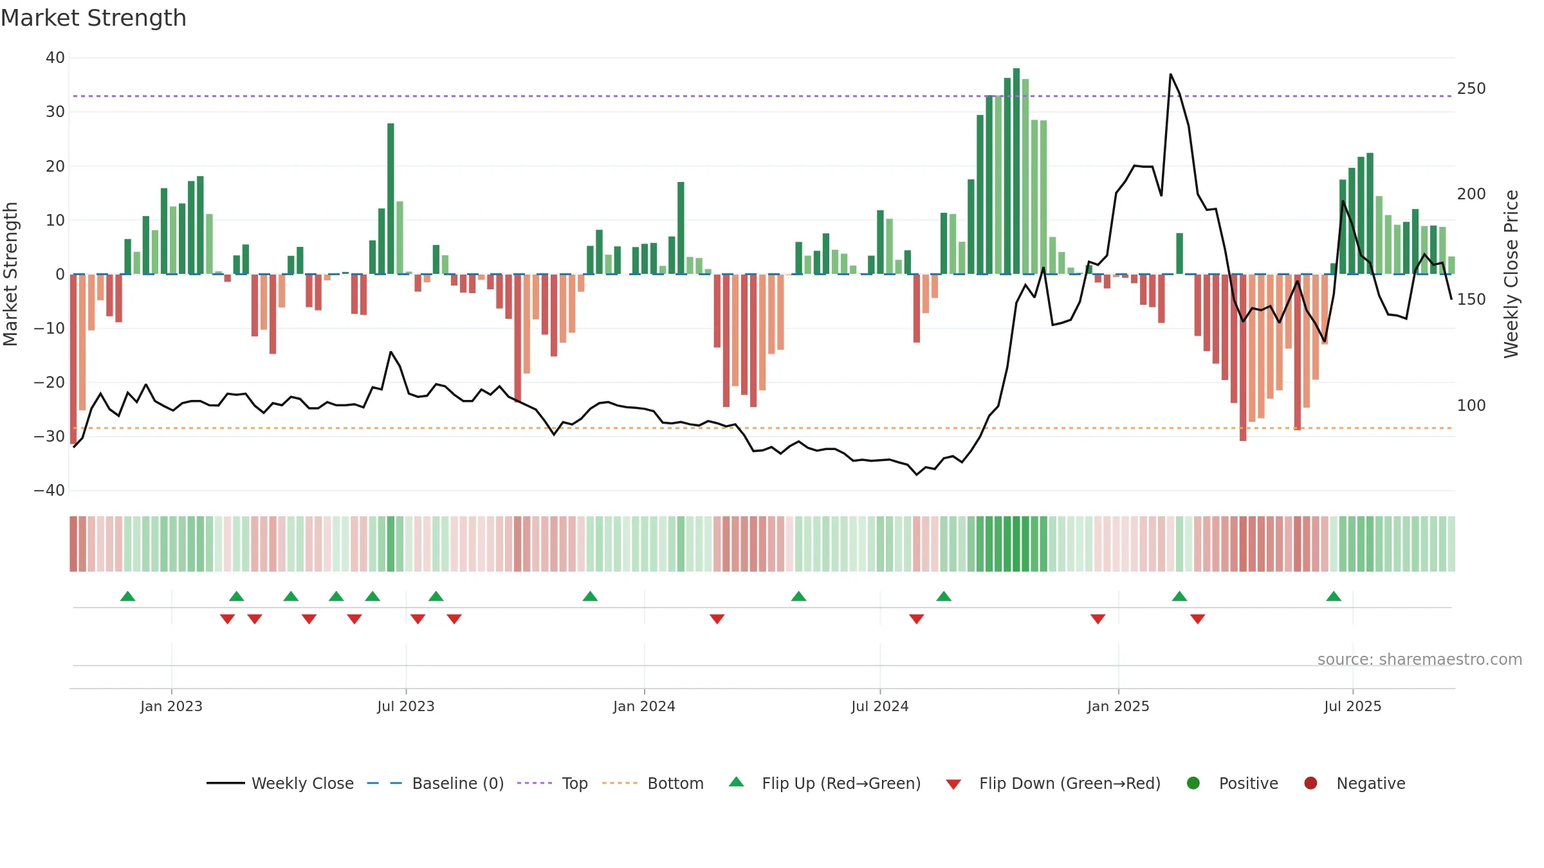Select the flip-up marker in late 2023
This screenshot has height=868, width=1544.
pyautogui.click(x=591, y=596)
